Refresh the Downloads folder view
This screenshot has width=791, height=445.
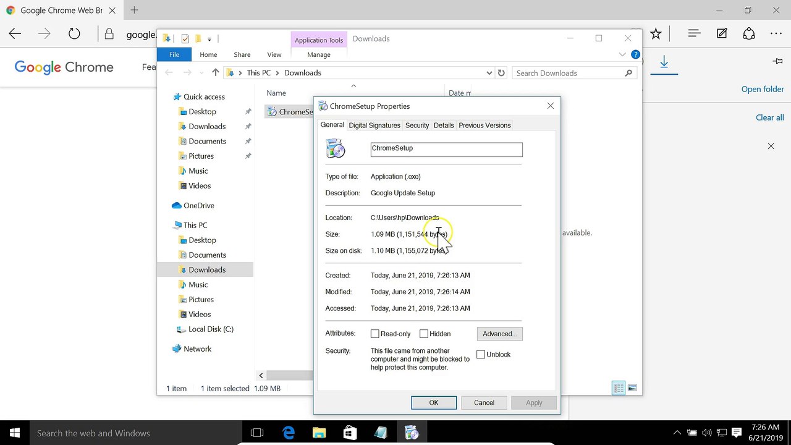(501, 72)
